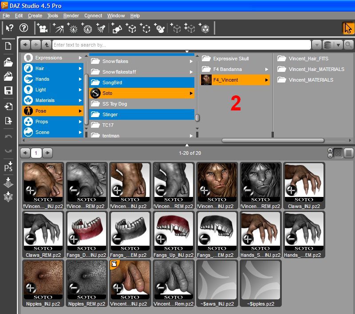Click the search text field
The height and width of the screenshot is (314, 355).
[181, 45]
